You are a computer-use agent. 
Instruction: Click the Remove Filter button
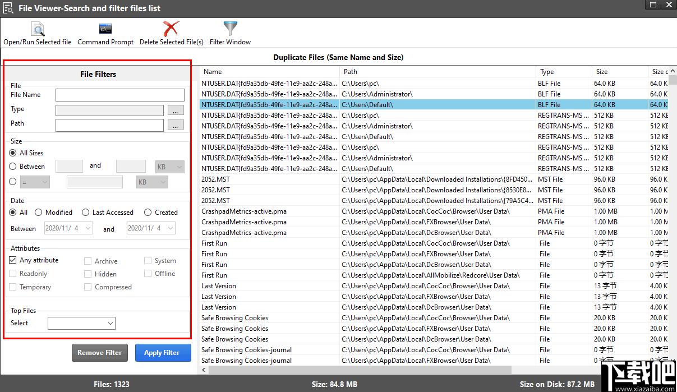point(100,353)
